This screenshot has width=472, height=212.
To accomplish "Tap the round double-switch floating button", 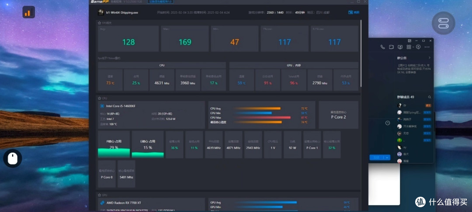I will [x=444, y=23].
